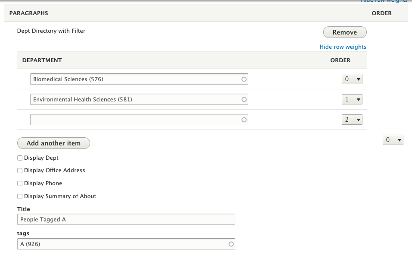Image resolution: width=412 pixels, height=262 pixels.
Task: Enable the Display Dept checkbox
Action: coord(20,158)
